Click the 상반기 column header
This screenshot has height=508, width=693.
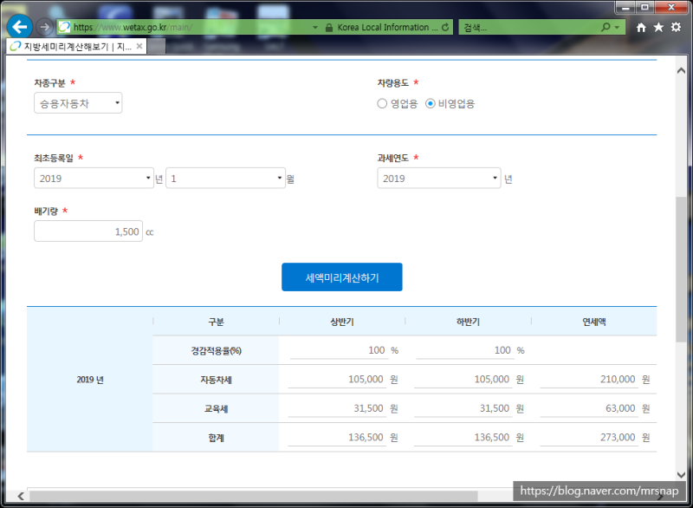tap(342, 322)
